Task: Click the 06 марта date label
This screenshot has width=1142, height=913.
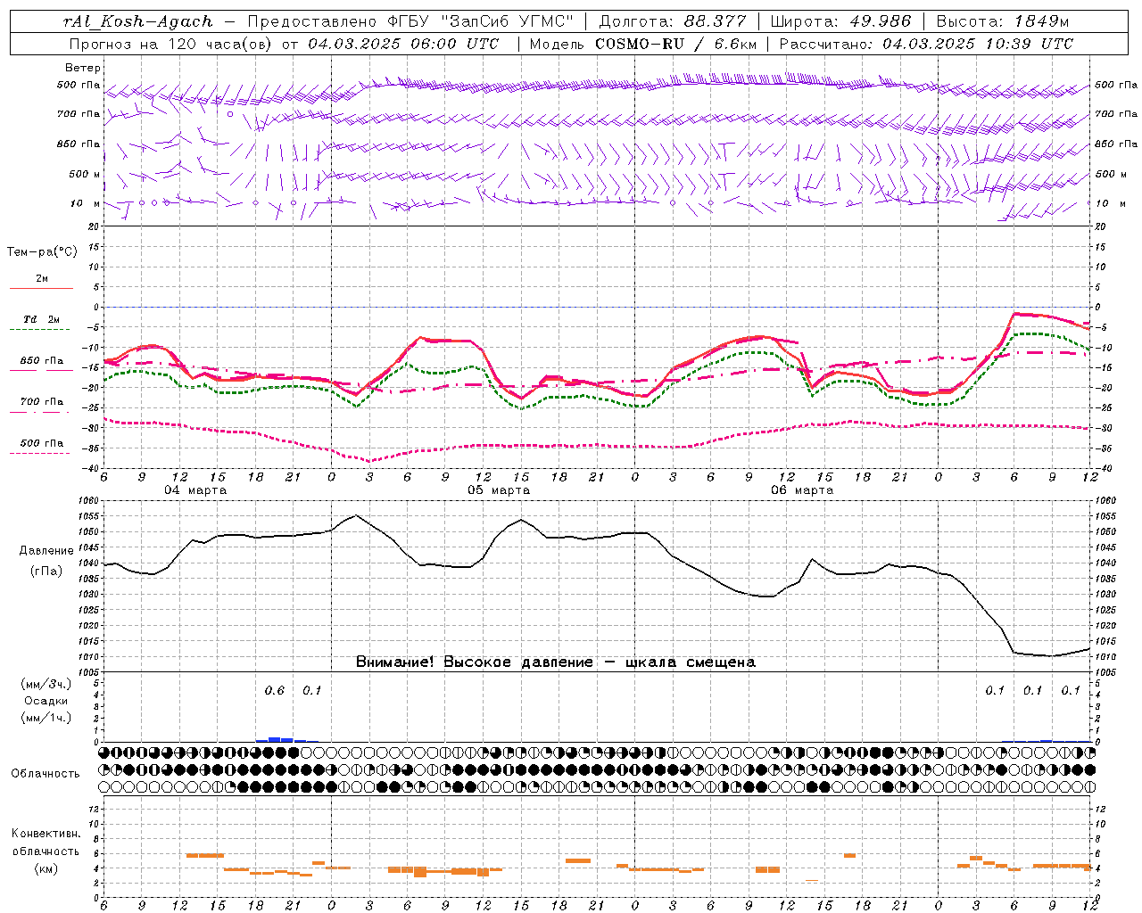Action: (802, 490)
